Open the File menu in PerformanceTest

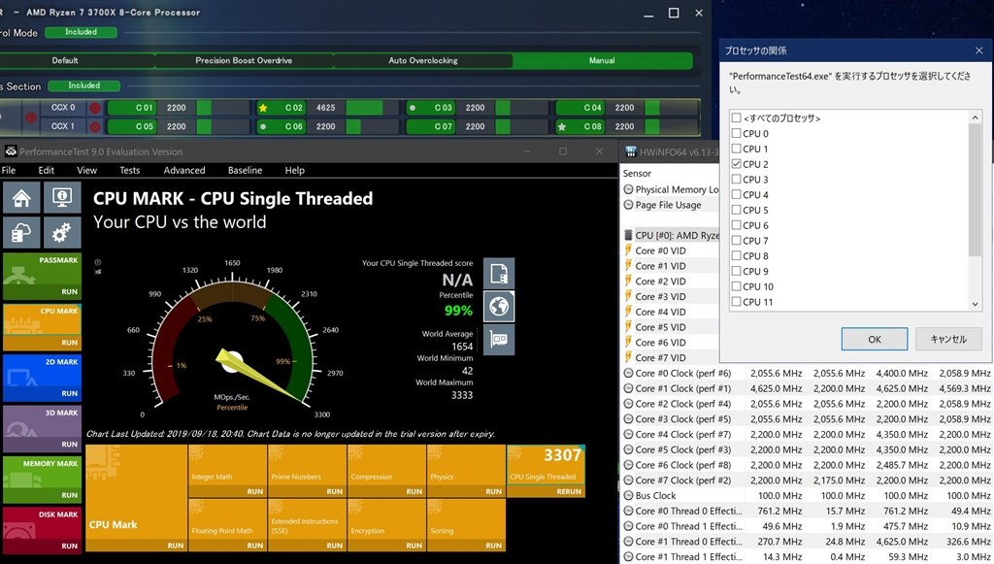(x=9, y=170)
